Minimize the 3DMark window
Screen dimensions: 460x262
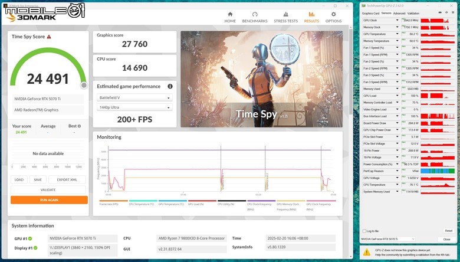(x=323, y=5)
